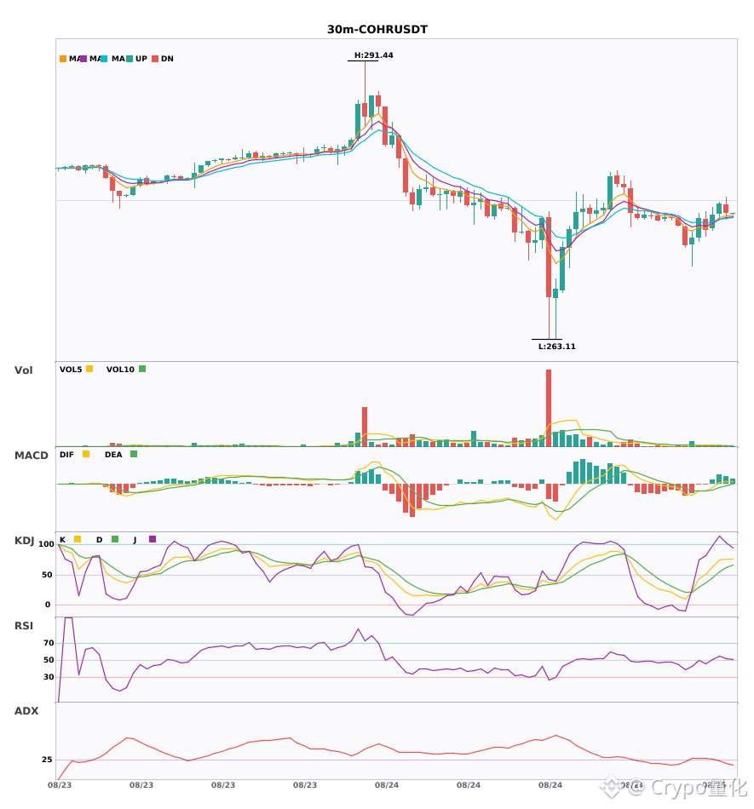Viewport: 754px width, 809px height.
Task: Click the KDJ axis value 100
Action: [47, 544]
